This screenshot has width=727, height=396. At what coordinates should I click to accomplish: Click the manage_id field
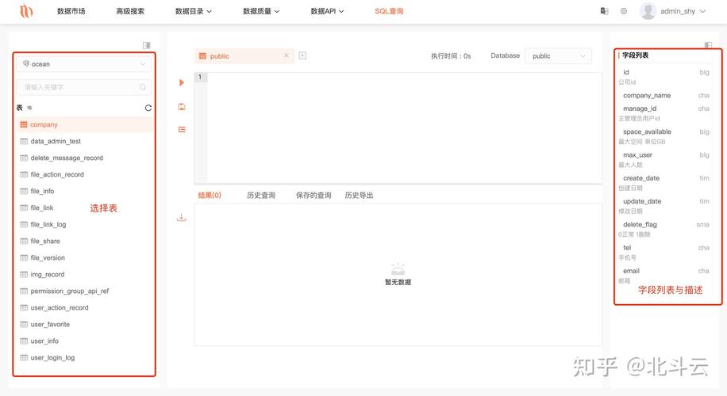coord(640,109)
